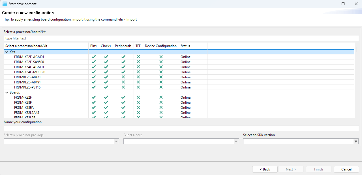Select the FRDM-K22F board

click(23, 97)
